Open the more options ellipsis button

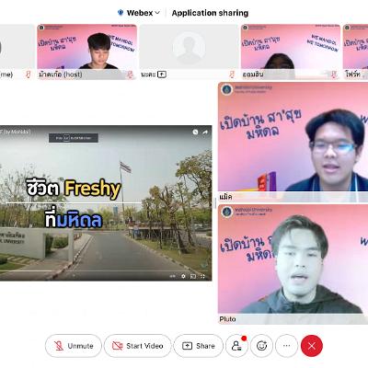286,346
